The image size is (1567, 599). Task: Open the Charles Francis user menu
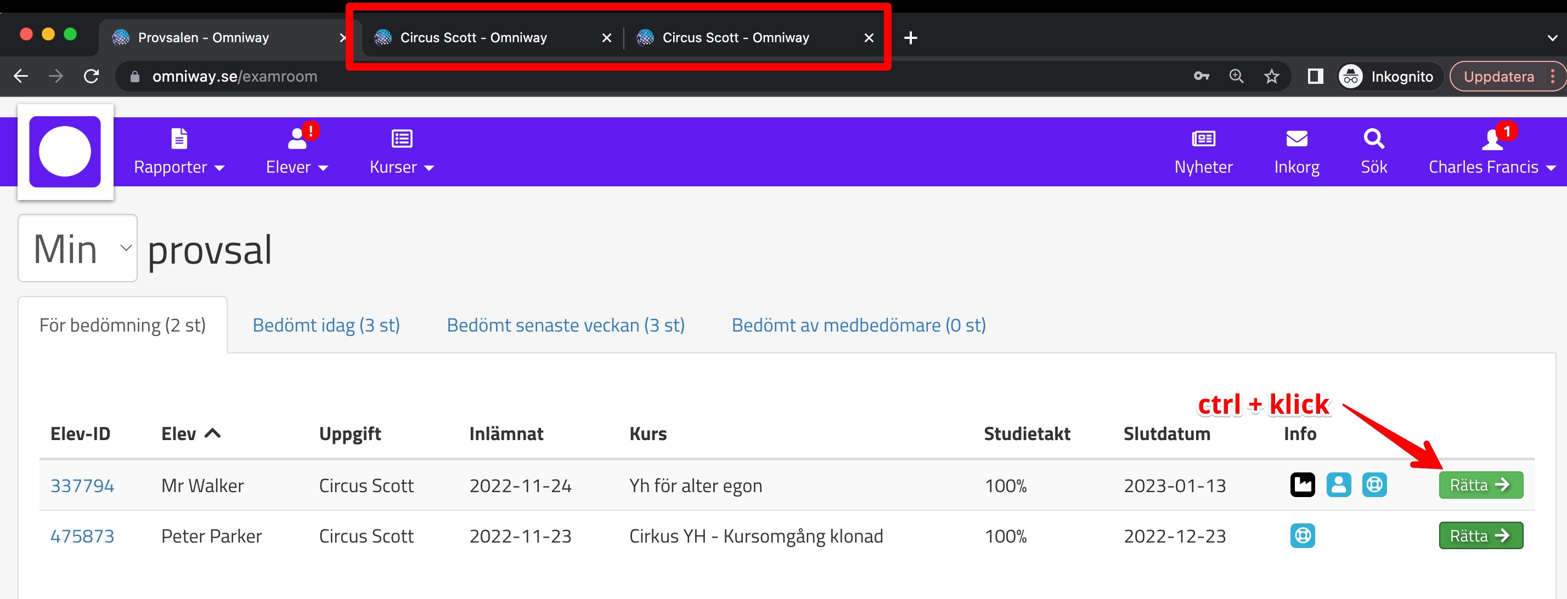click(x=1491, y=167)
